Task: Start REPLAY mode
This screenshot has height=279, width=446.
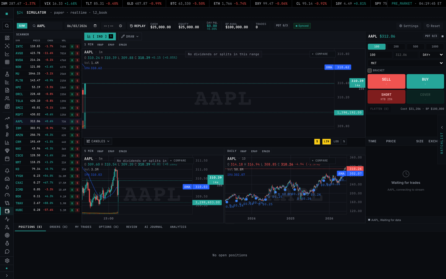Action: (138, 26)
